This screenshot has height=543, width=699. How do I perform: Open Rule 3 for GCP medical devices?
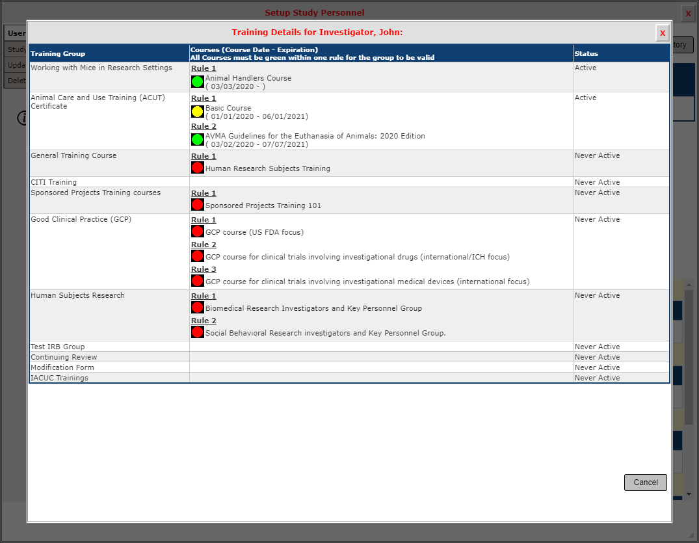[204, 269]
